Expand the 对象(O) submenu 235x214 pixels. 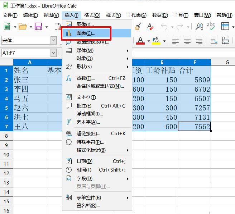click(97, 58)
